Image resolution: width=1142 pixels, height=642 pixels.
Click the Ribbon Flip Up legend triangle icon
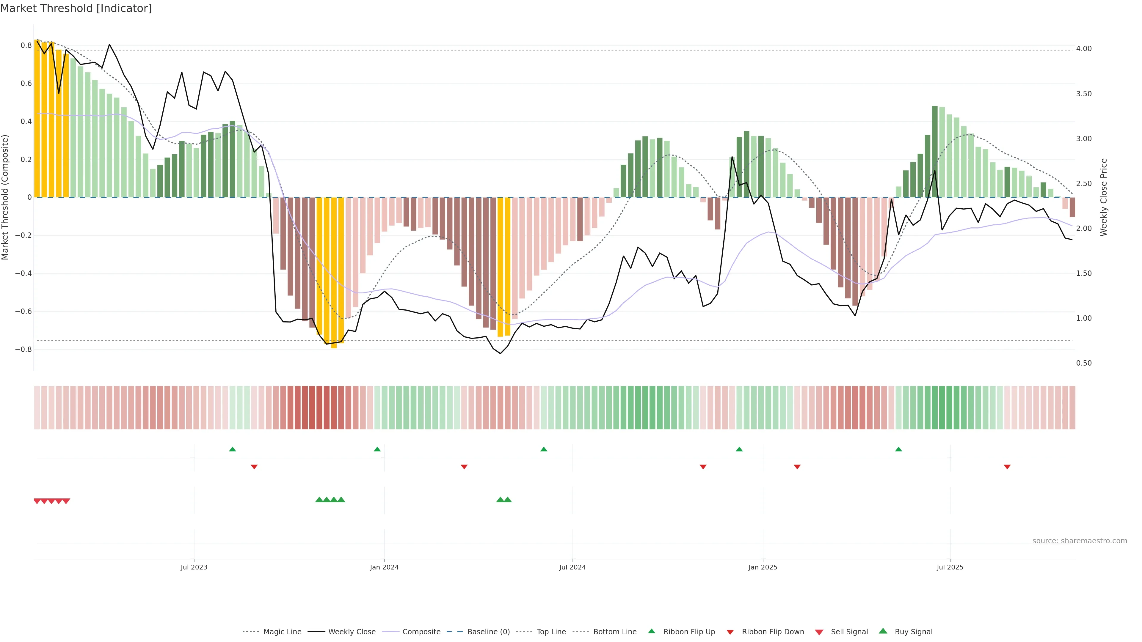[x=651, y=631]
